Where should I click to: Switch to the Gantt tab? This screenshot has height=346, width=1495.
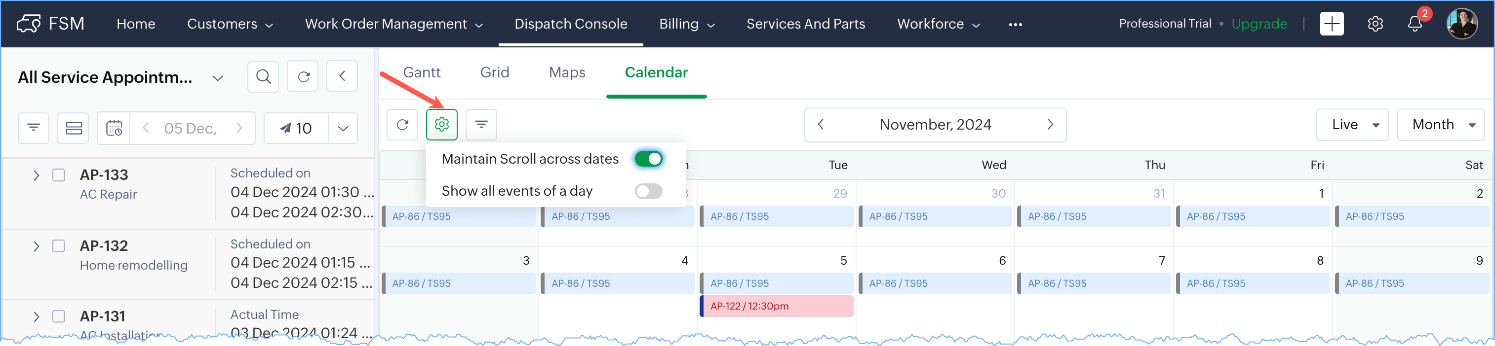(x=421, y=72)
